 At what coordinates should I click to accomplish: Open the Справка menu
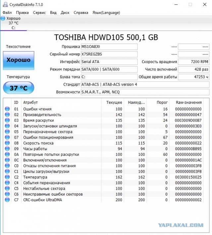(81, 13)
